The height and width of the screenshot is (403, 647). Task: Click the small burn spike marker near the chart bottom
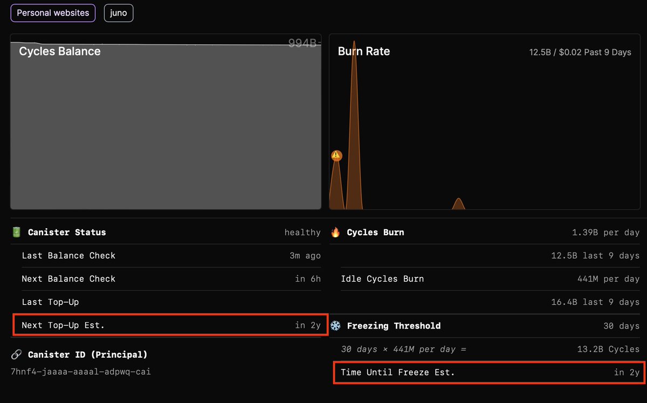458,204
